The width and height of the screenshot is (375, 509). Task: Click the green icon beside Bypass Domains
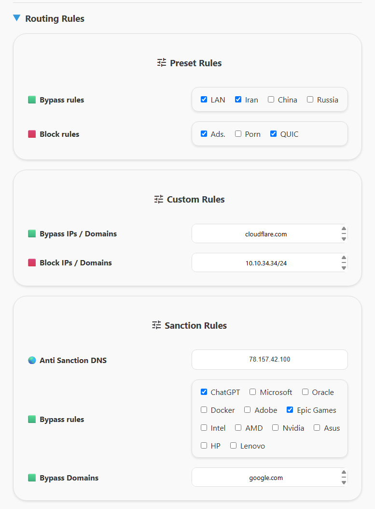[31, 478]
